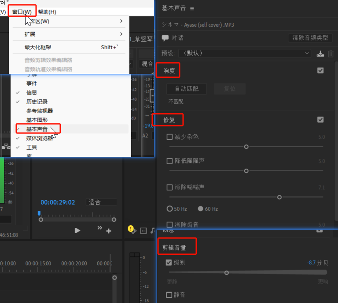
Task: Click the Basic Sound panel scrollbar
Action: pyautogui.click(x=336, y=141)
